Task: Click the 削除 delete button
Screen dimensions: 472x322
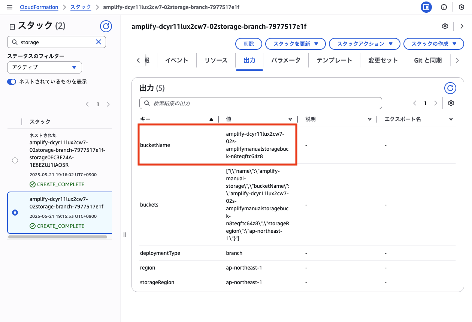Action: click(x=249, y=44)
